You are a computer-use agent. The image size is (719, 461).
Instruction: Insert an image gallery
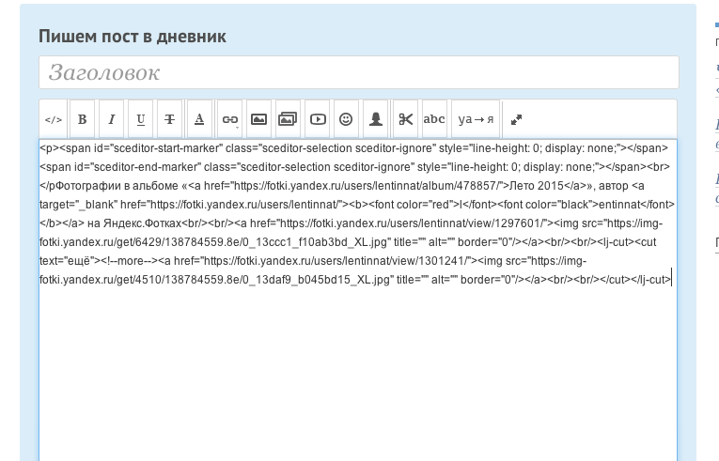click(288, 119)
